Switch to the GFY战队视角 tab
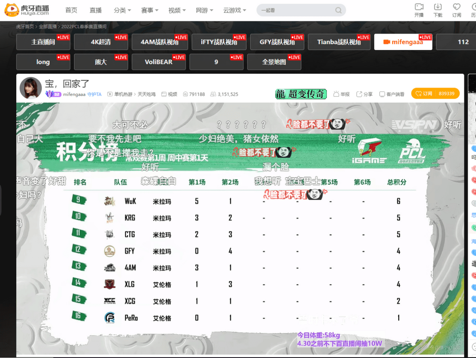Screen dimensions: 476x358 coord(277,42)
